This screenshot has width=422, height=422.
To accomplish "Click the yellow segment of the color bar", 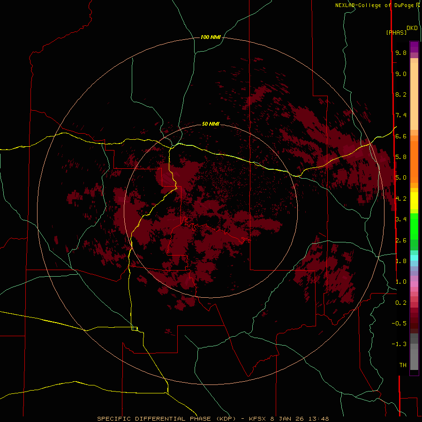I will (x=414, y=201).
